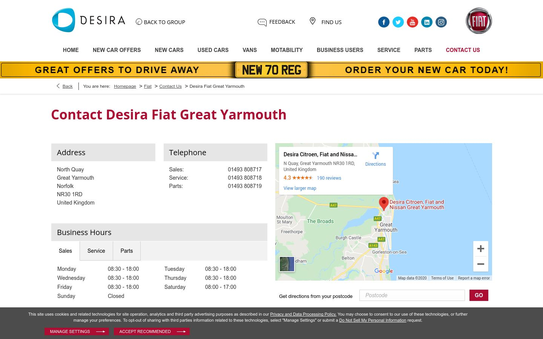Open the Desira logo homepage link
Viewport: 543px width, 339px height.
(x=89, y=20)
